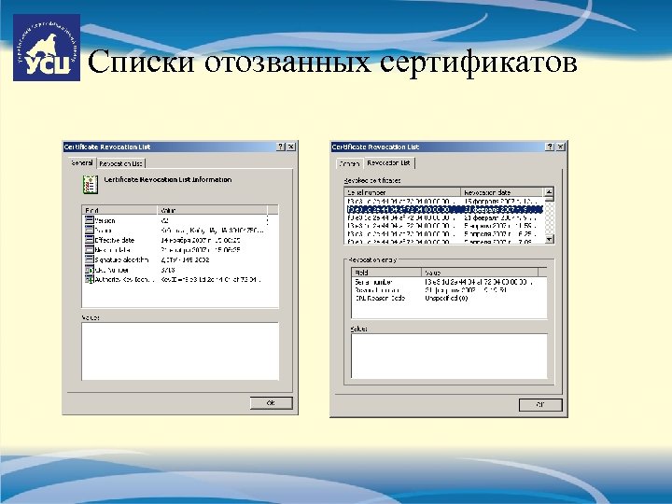Viewport: 672px width, 504px height.
Task: Select the CRL Number row
Action: point(174,270)
